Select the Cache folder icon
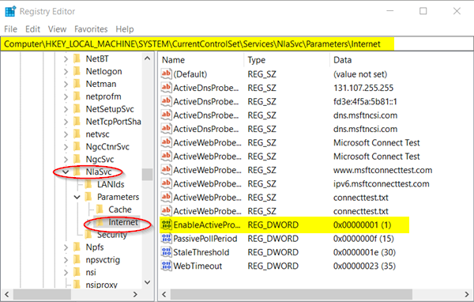This screenshot has width=474, height=302. pyautogui.click(x=100, y=210)
